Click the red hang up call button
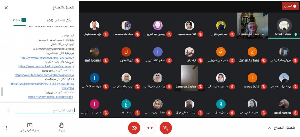This screenshot has height=137, width=300. [150, 128]
